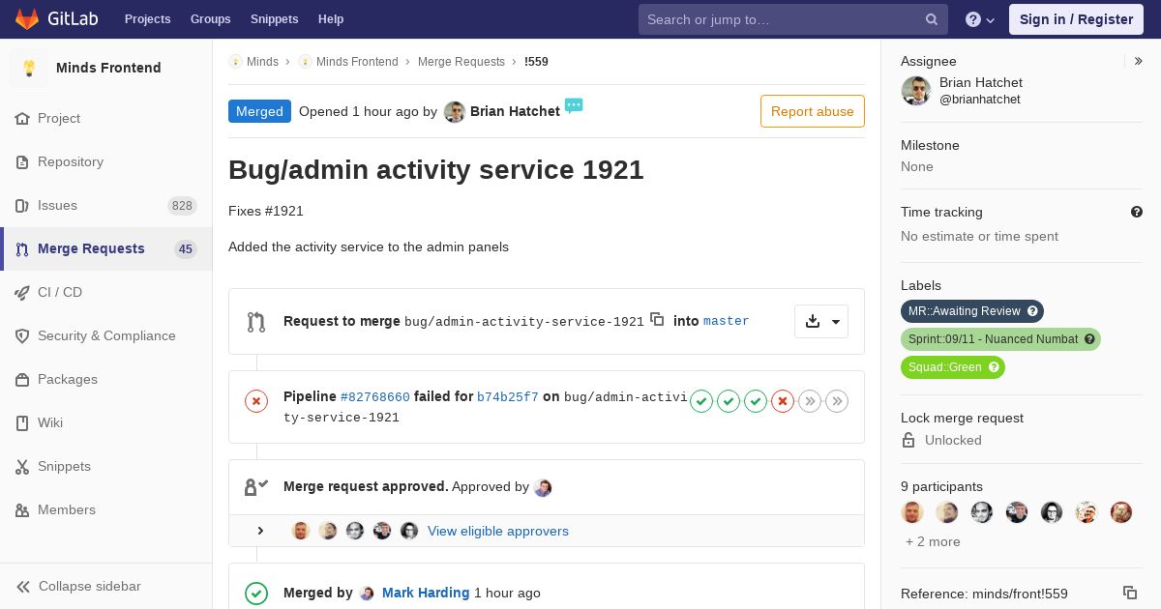Click the Merge Requests count badge 45
1161x609 pixels.
[x=186, y=248]
